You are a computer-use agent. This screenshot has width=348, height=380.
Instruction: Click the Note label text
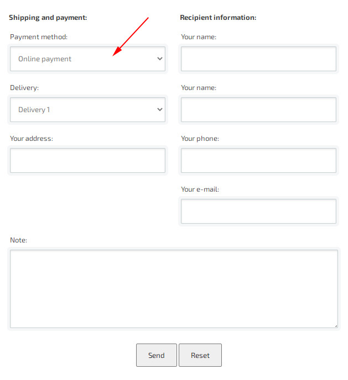pos(19,240)
